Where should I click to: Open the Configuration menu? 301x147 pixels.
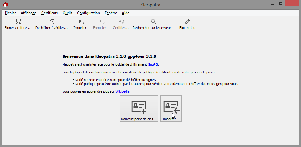pos(89,13)
